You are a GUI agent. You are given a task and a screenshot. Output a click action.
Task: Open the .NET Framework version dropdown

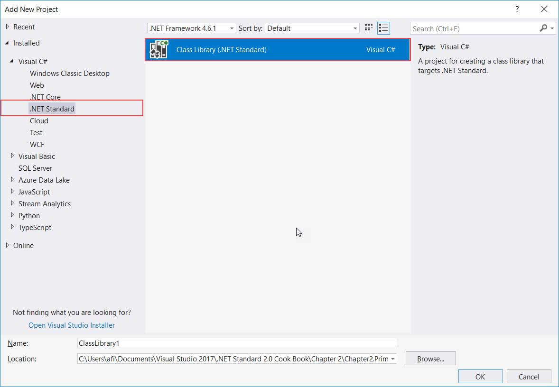[191, 28]
